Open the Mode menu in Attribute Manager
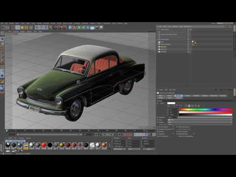 pyautogui.click(x=161, y=90)
